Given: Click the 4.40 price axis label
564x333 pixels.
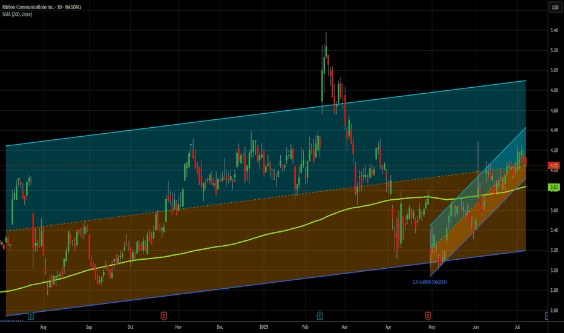Looking at the screenshot, I should tap(554, 130).
